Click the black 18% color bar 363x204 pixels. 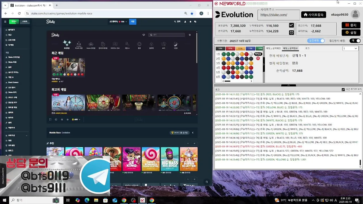(x=220, y=48)
